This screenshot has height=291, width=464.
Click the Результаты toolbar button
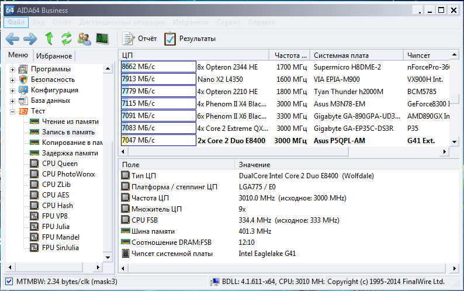click(x=190, y=39)
